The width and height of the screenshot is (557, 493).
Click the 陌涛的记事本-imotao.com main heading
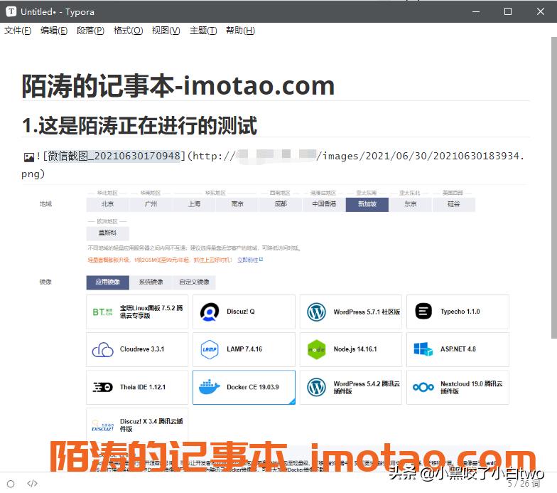[178, 86]
